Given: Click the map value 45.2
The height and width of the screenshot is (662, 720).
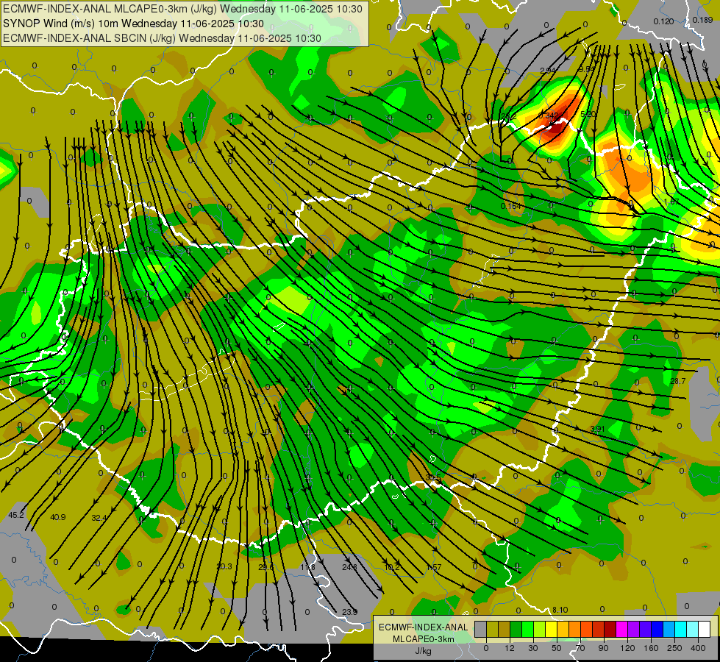Looking at the screenshot, I should point(15,515).
